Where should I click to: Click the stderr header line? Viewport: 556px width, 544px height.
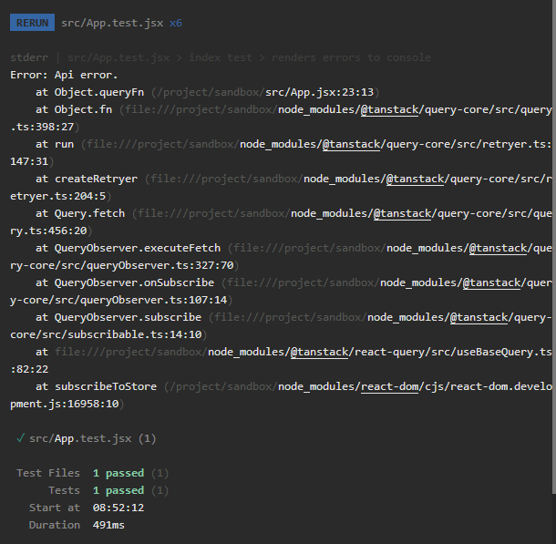[221, 57]
